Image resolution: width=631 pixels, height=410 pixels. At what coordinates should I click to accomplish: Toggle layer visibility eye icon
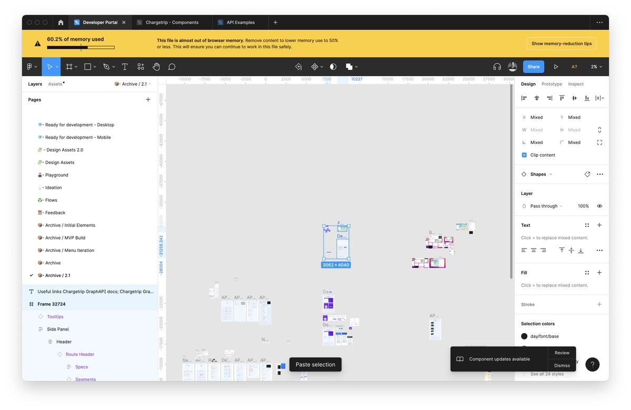point(599,206)
